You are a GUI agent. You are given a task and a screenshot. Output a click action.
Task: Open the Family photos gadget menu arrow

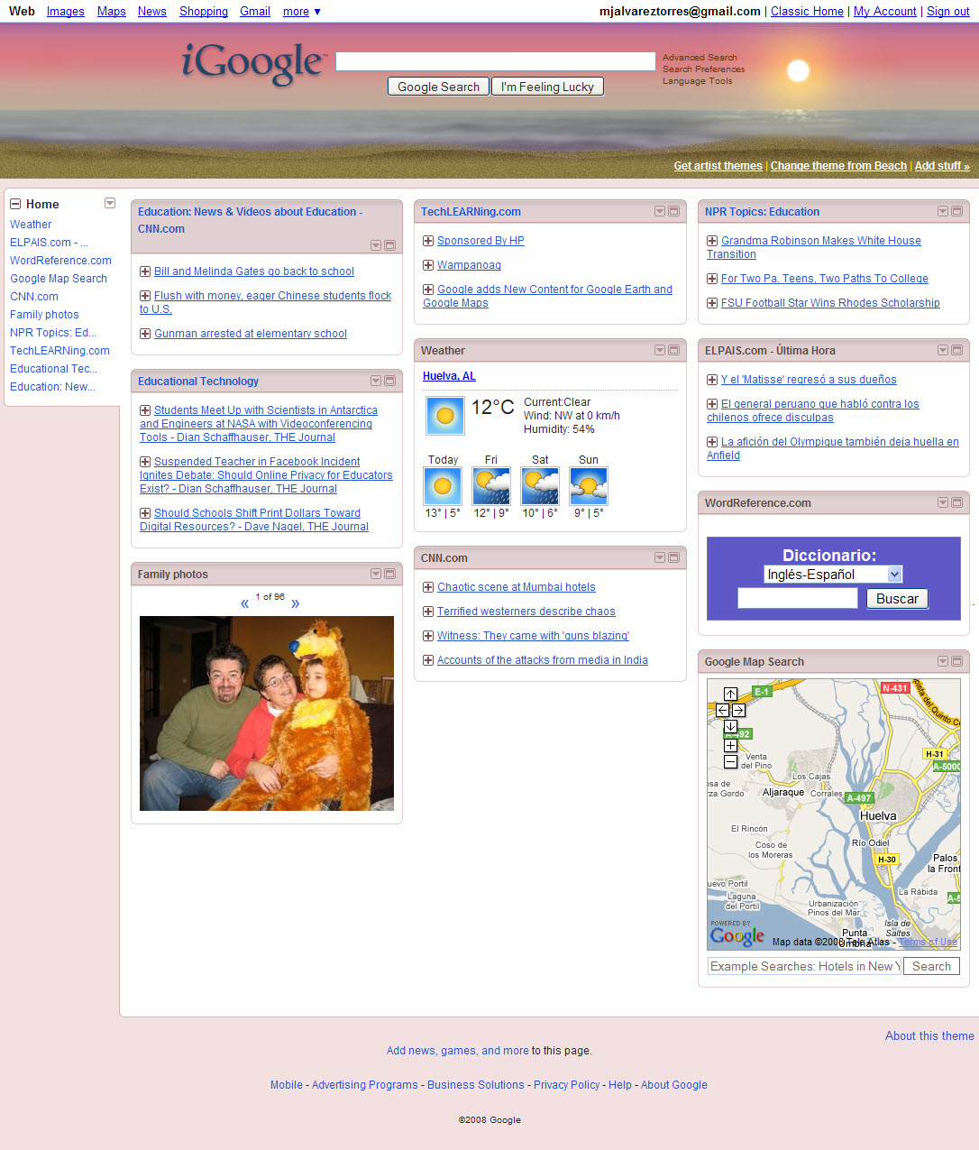click(x=376, y=574)
